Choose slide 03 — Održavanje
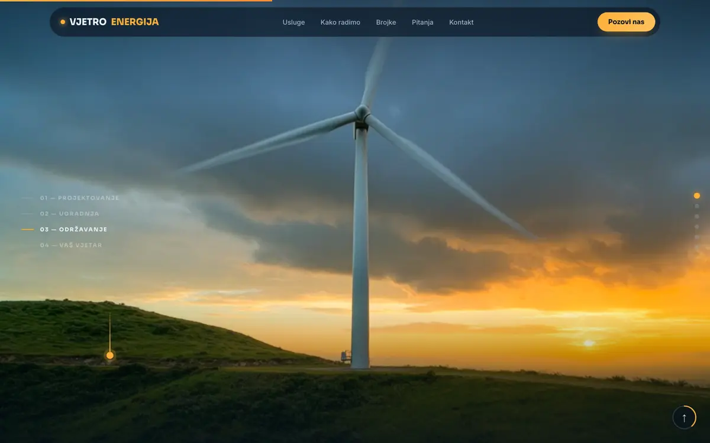710x443 pixels. click(64, 229)
